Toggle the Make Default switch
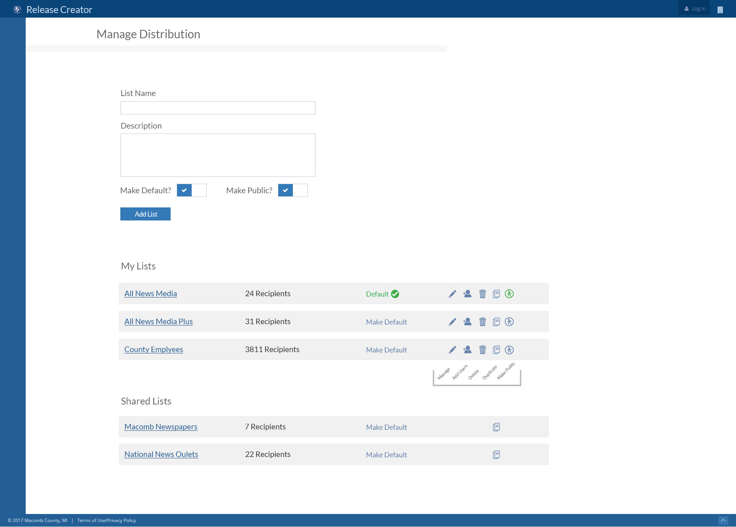 coord(191,190)
